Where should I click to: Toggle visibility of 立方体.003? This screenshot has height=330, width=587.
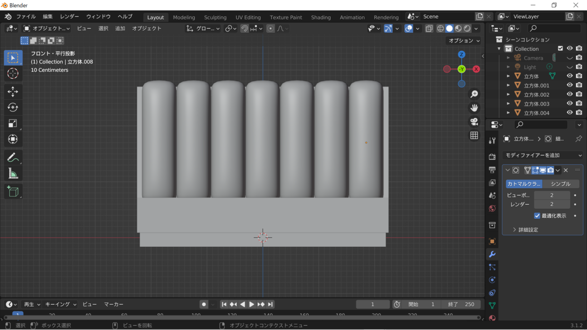click(570, 104)
